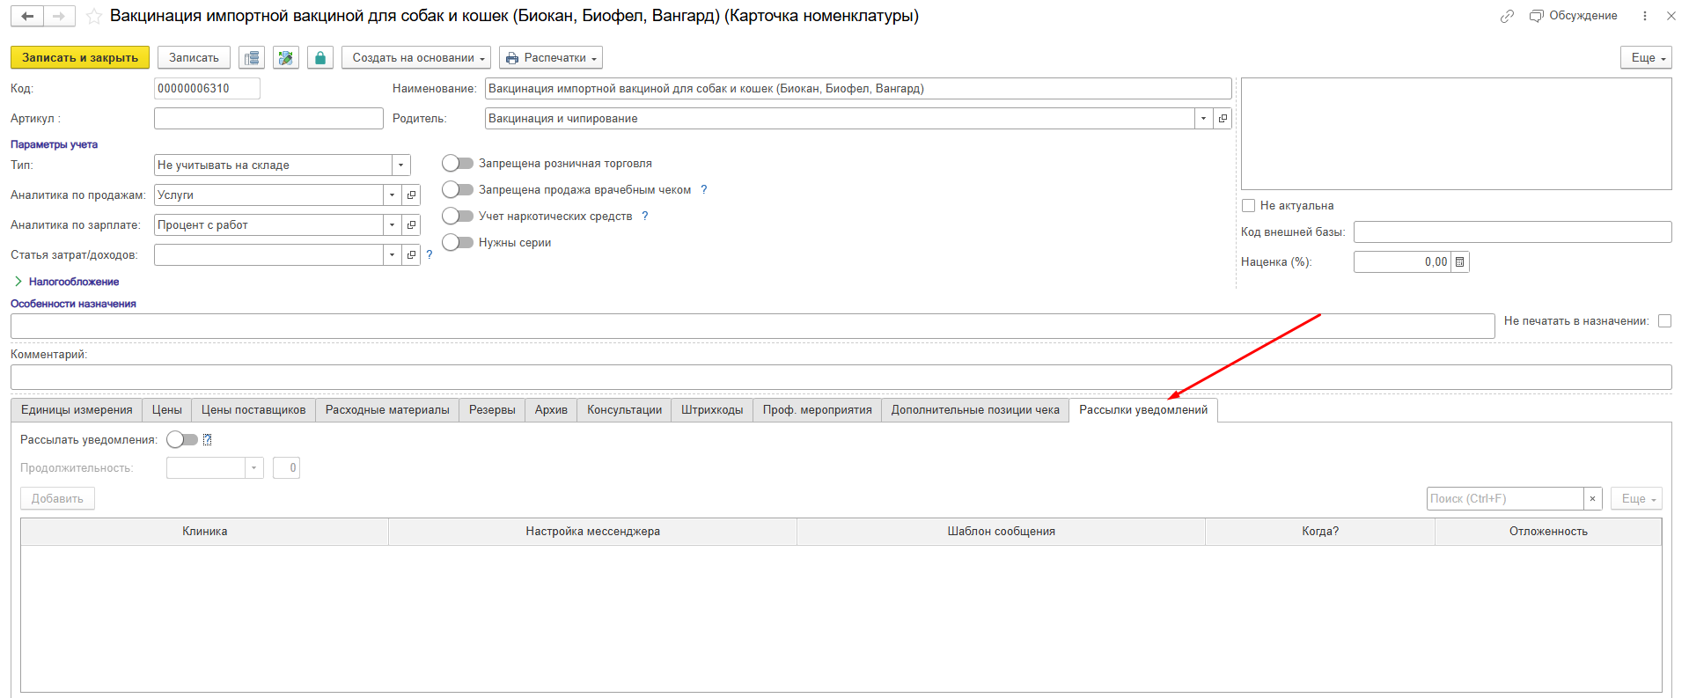Check the Не актуальна checkbox

(x=1248, y=206)
